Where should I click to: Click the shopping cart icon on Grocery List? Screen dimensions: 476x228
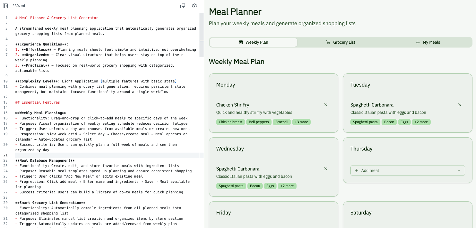coord(328,42)
